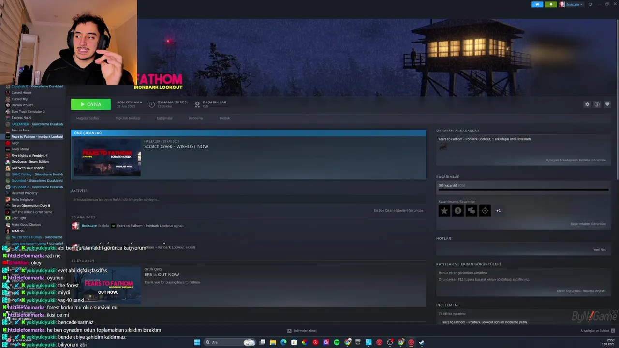Write review for Ironbark Lookout link

tap(484, 322)
